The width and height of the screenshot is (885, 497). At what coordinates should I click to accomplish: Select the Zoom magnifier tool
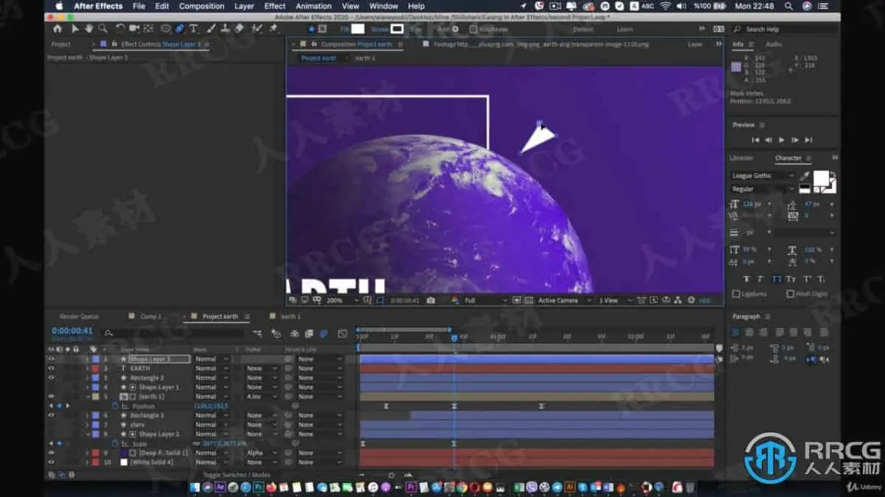coord(102,29)
